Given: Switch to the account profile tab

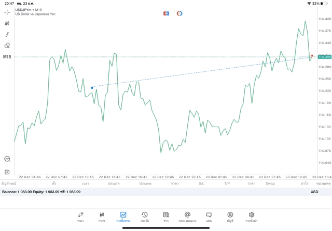Looking at the screenshot, I should click(x=230, y=217).
